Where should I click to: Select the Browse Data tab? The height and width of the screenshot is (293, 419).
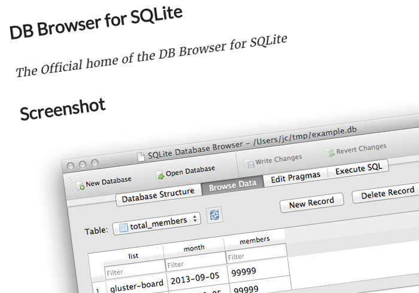click(x=232, y=185)
